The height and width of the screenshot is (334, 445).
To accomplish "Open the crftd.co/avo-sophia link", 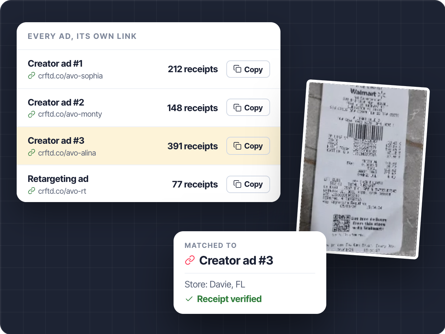I will [x=70, y=76].
